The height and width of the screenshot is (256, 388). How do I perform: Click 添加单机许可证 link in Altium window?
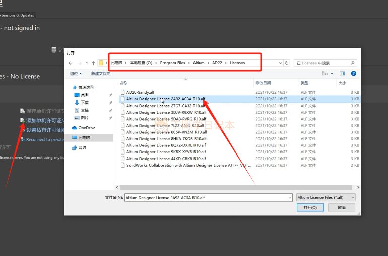point(45,121)
